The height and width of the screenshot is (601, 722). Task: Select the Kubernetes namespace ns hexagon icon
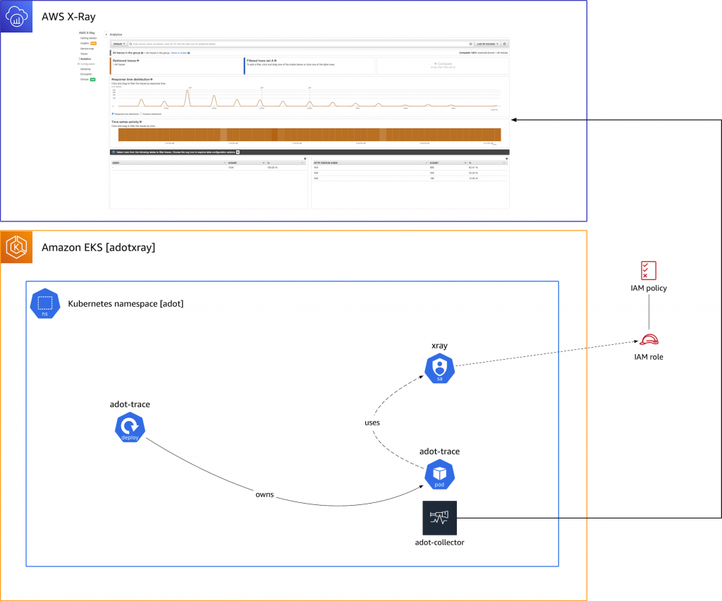coord(44,303)
